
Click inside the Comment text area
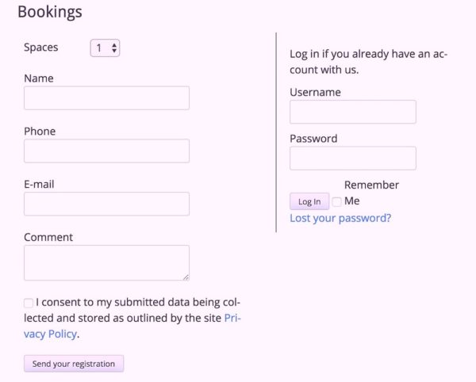point(106,262)
